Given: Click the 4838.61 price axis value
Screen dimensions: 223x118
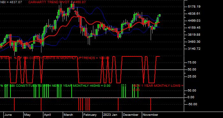Looking at the screenshot, I should point(194,14).
